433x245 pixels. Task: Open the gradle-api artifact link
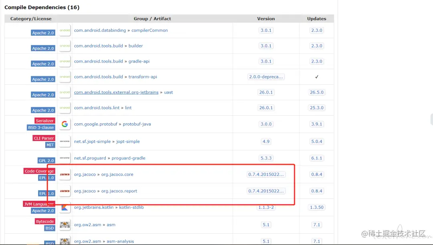point(139,61)
